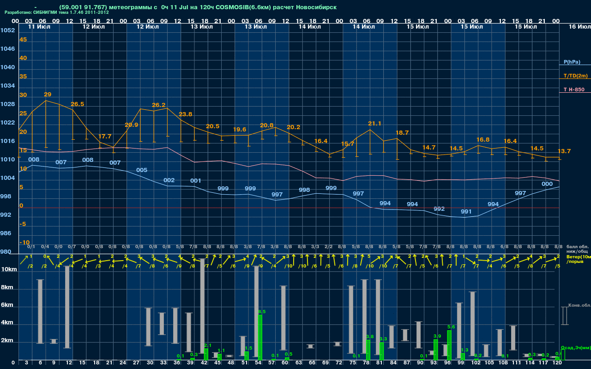This screenshot has height=369, width=591.
Task: Click the 20.9 temperature value
Action: (132, 125)
